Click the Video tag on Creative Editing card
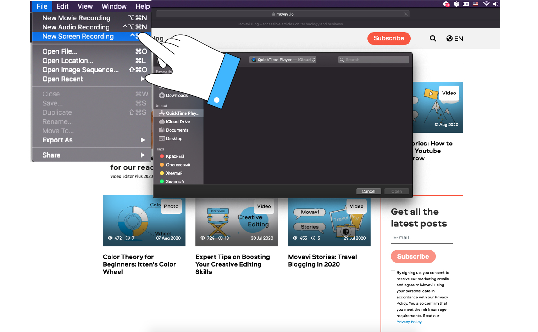The width and height of the screenshot is (538, 332). click(x=264, y=206)
